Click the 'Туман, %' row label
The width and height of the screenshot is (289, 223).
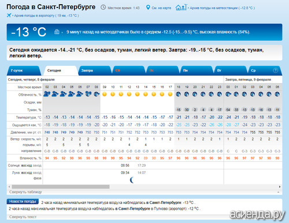[34, 110]
